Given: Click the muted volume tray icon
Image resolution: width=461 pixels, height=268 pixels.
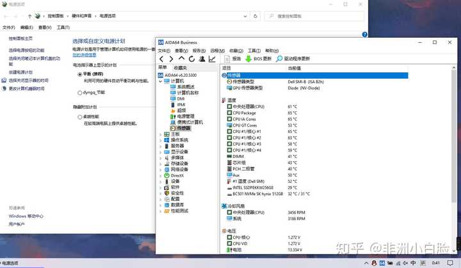Looking at the screenshot, I should [x=405, y=263].
